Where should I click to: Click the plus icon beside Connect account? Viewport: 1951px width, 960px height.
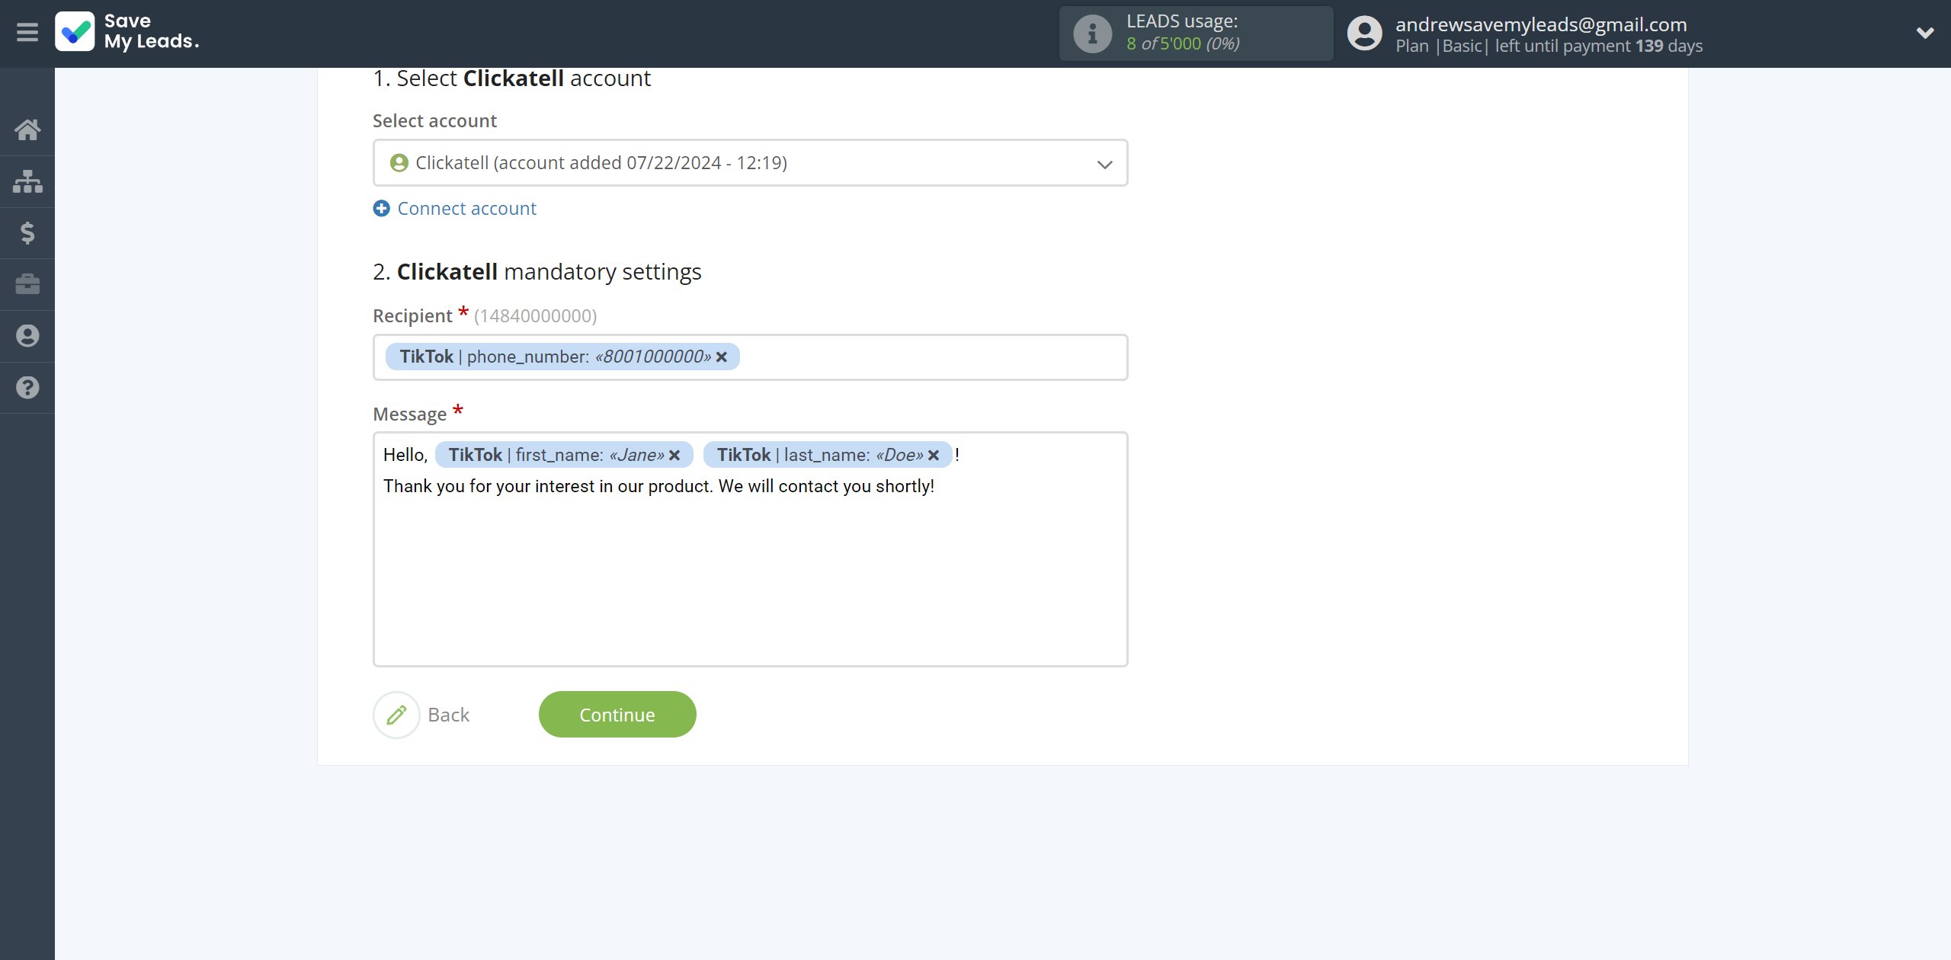[x=382, y=209]
